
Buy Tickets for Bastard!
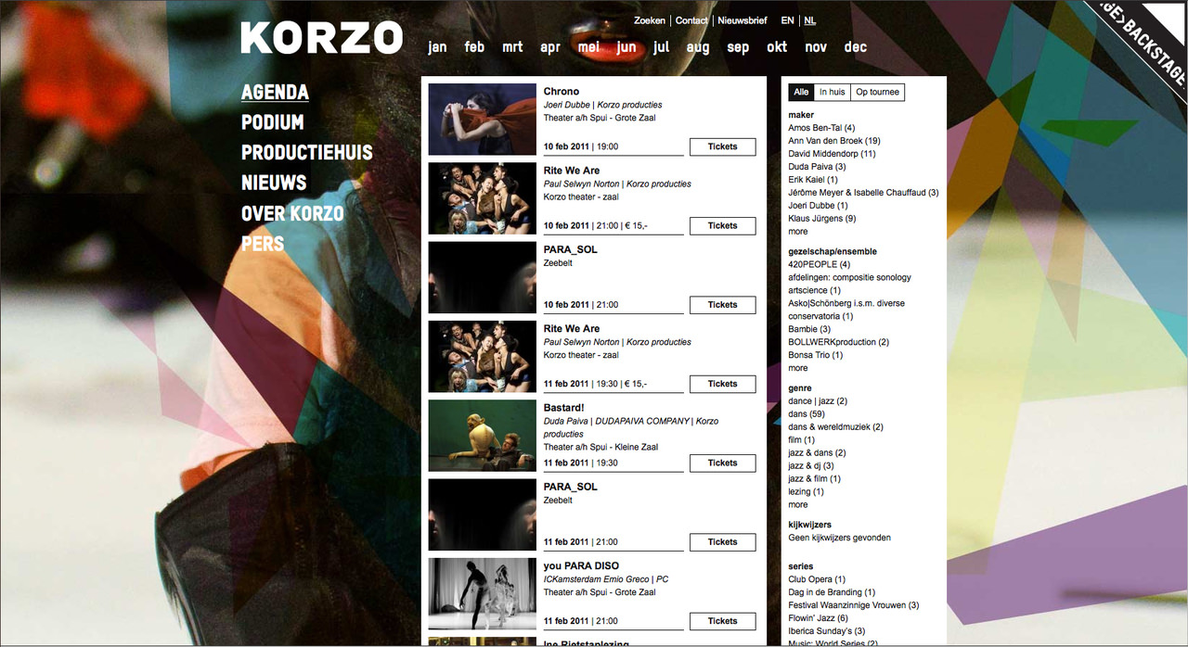(x=722, y=463)
